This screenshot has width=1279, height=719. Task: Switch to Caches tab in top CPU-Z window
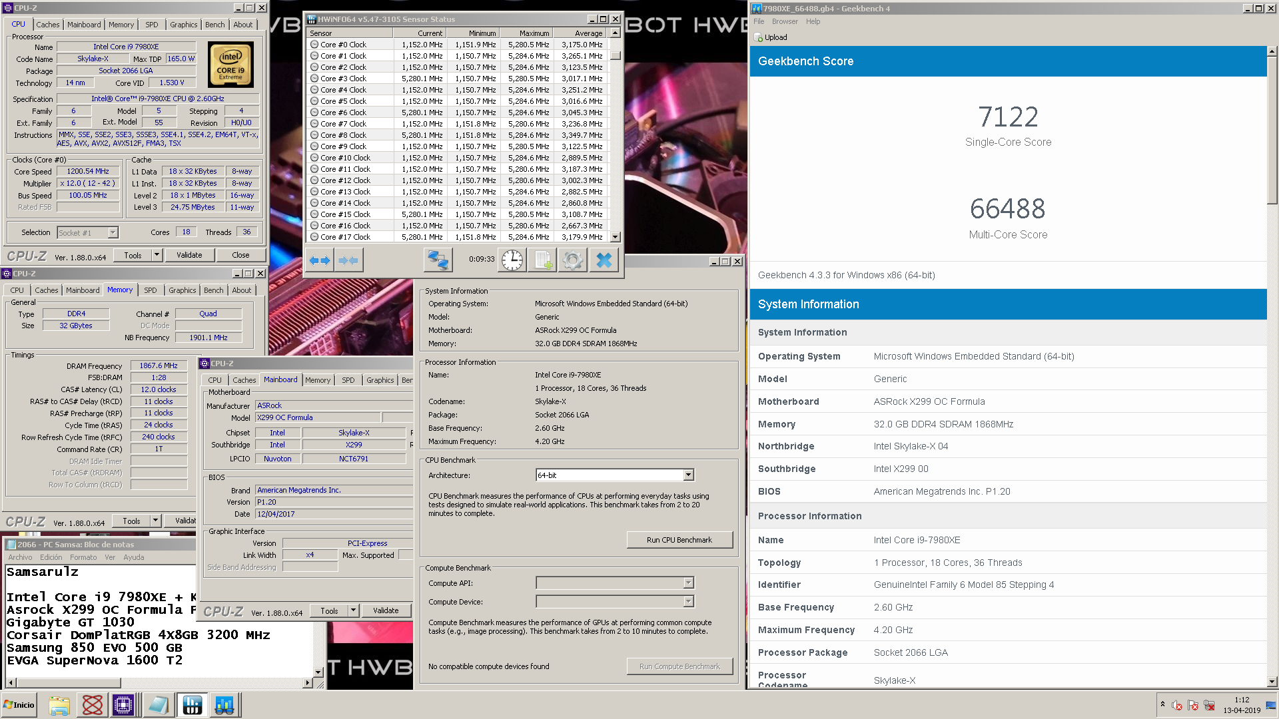pos(47,25)
